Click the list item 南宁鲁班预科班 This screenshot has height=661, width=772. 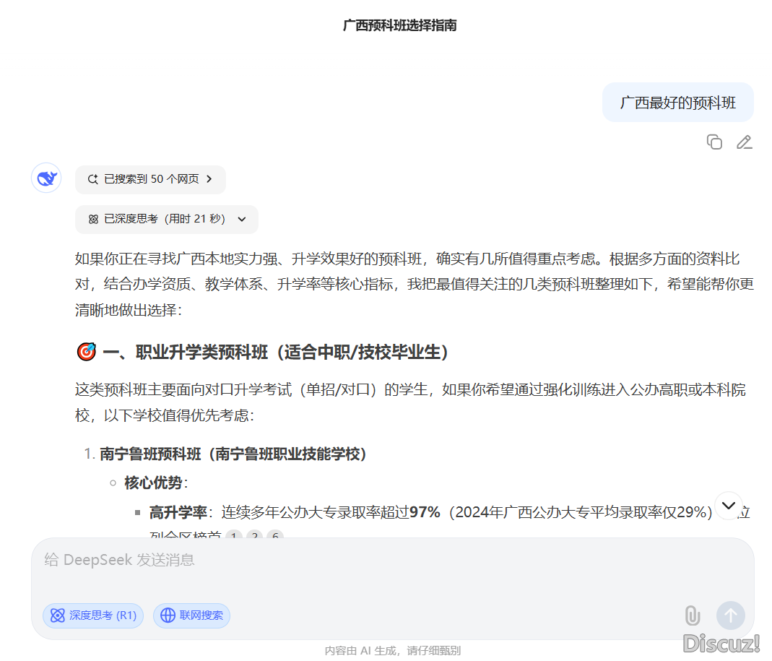[x=234, y=454]
